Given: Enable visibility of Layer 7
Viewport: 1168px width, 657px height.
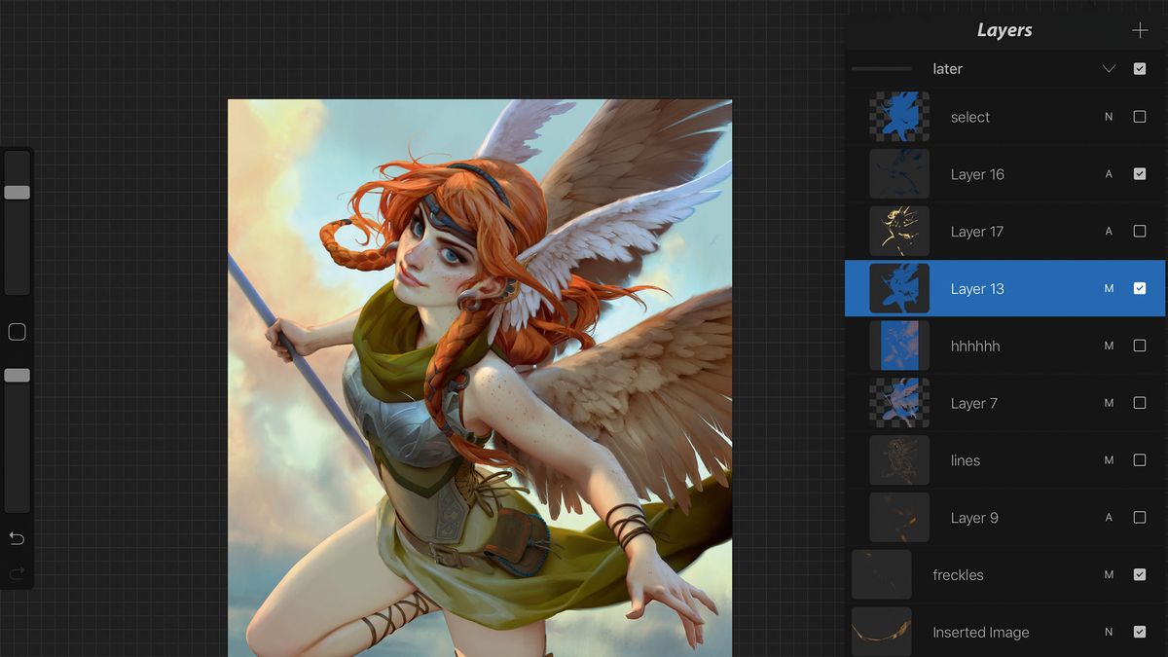Looking at the screenshot, I should click(x=1139, y=403).
